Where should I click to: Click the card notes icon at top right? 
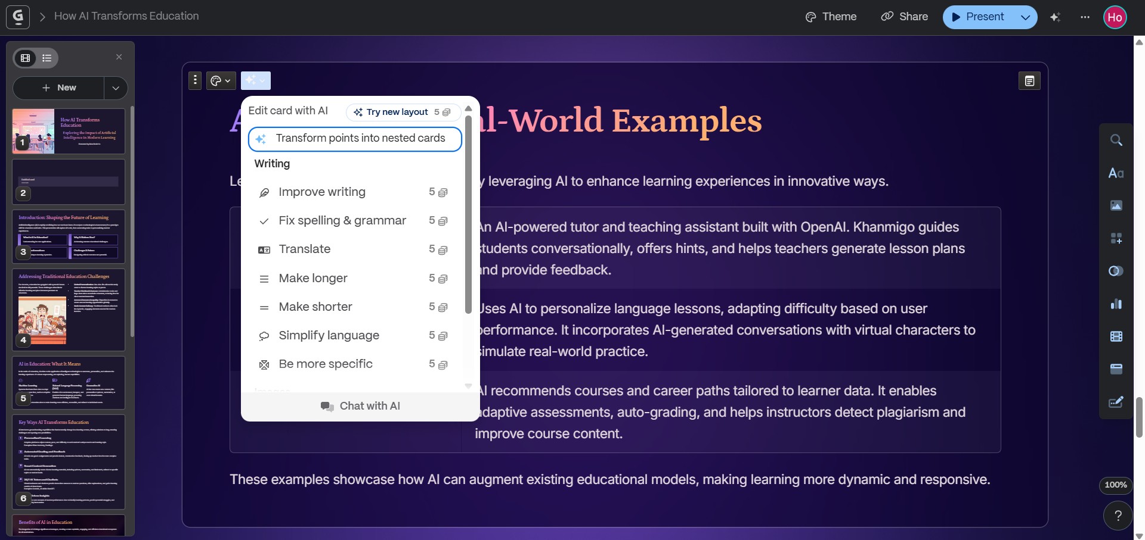point(1029,81)
